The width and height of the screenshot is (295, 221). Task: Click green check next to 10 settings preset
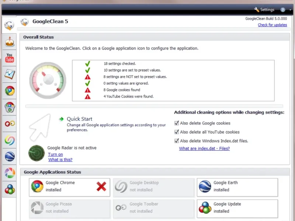click(87, 70)
